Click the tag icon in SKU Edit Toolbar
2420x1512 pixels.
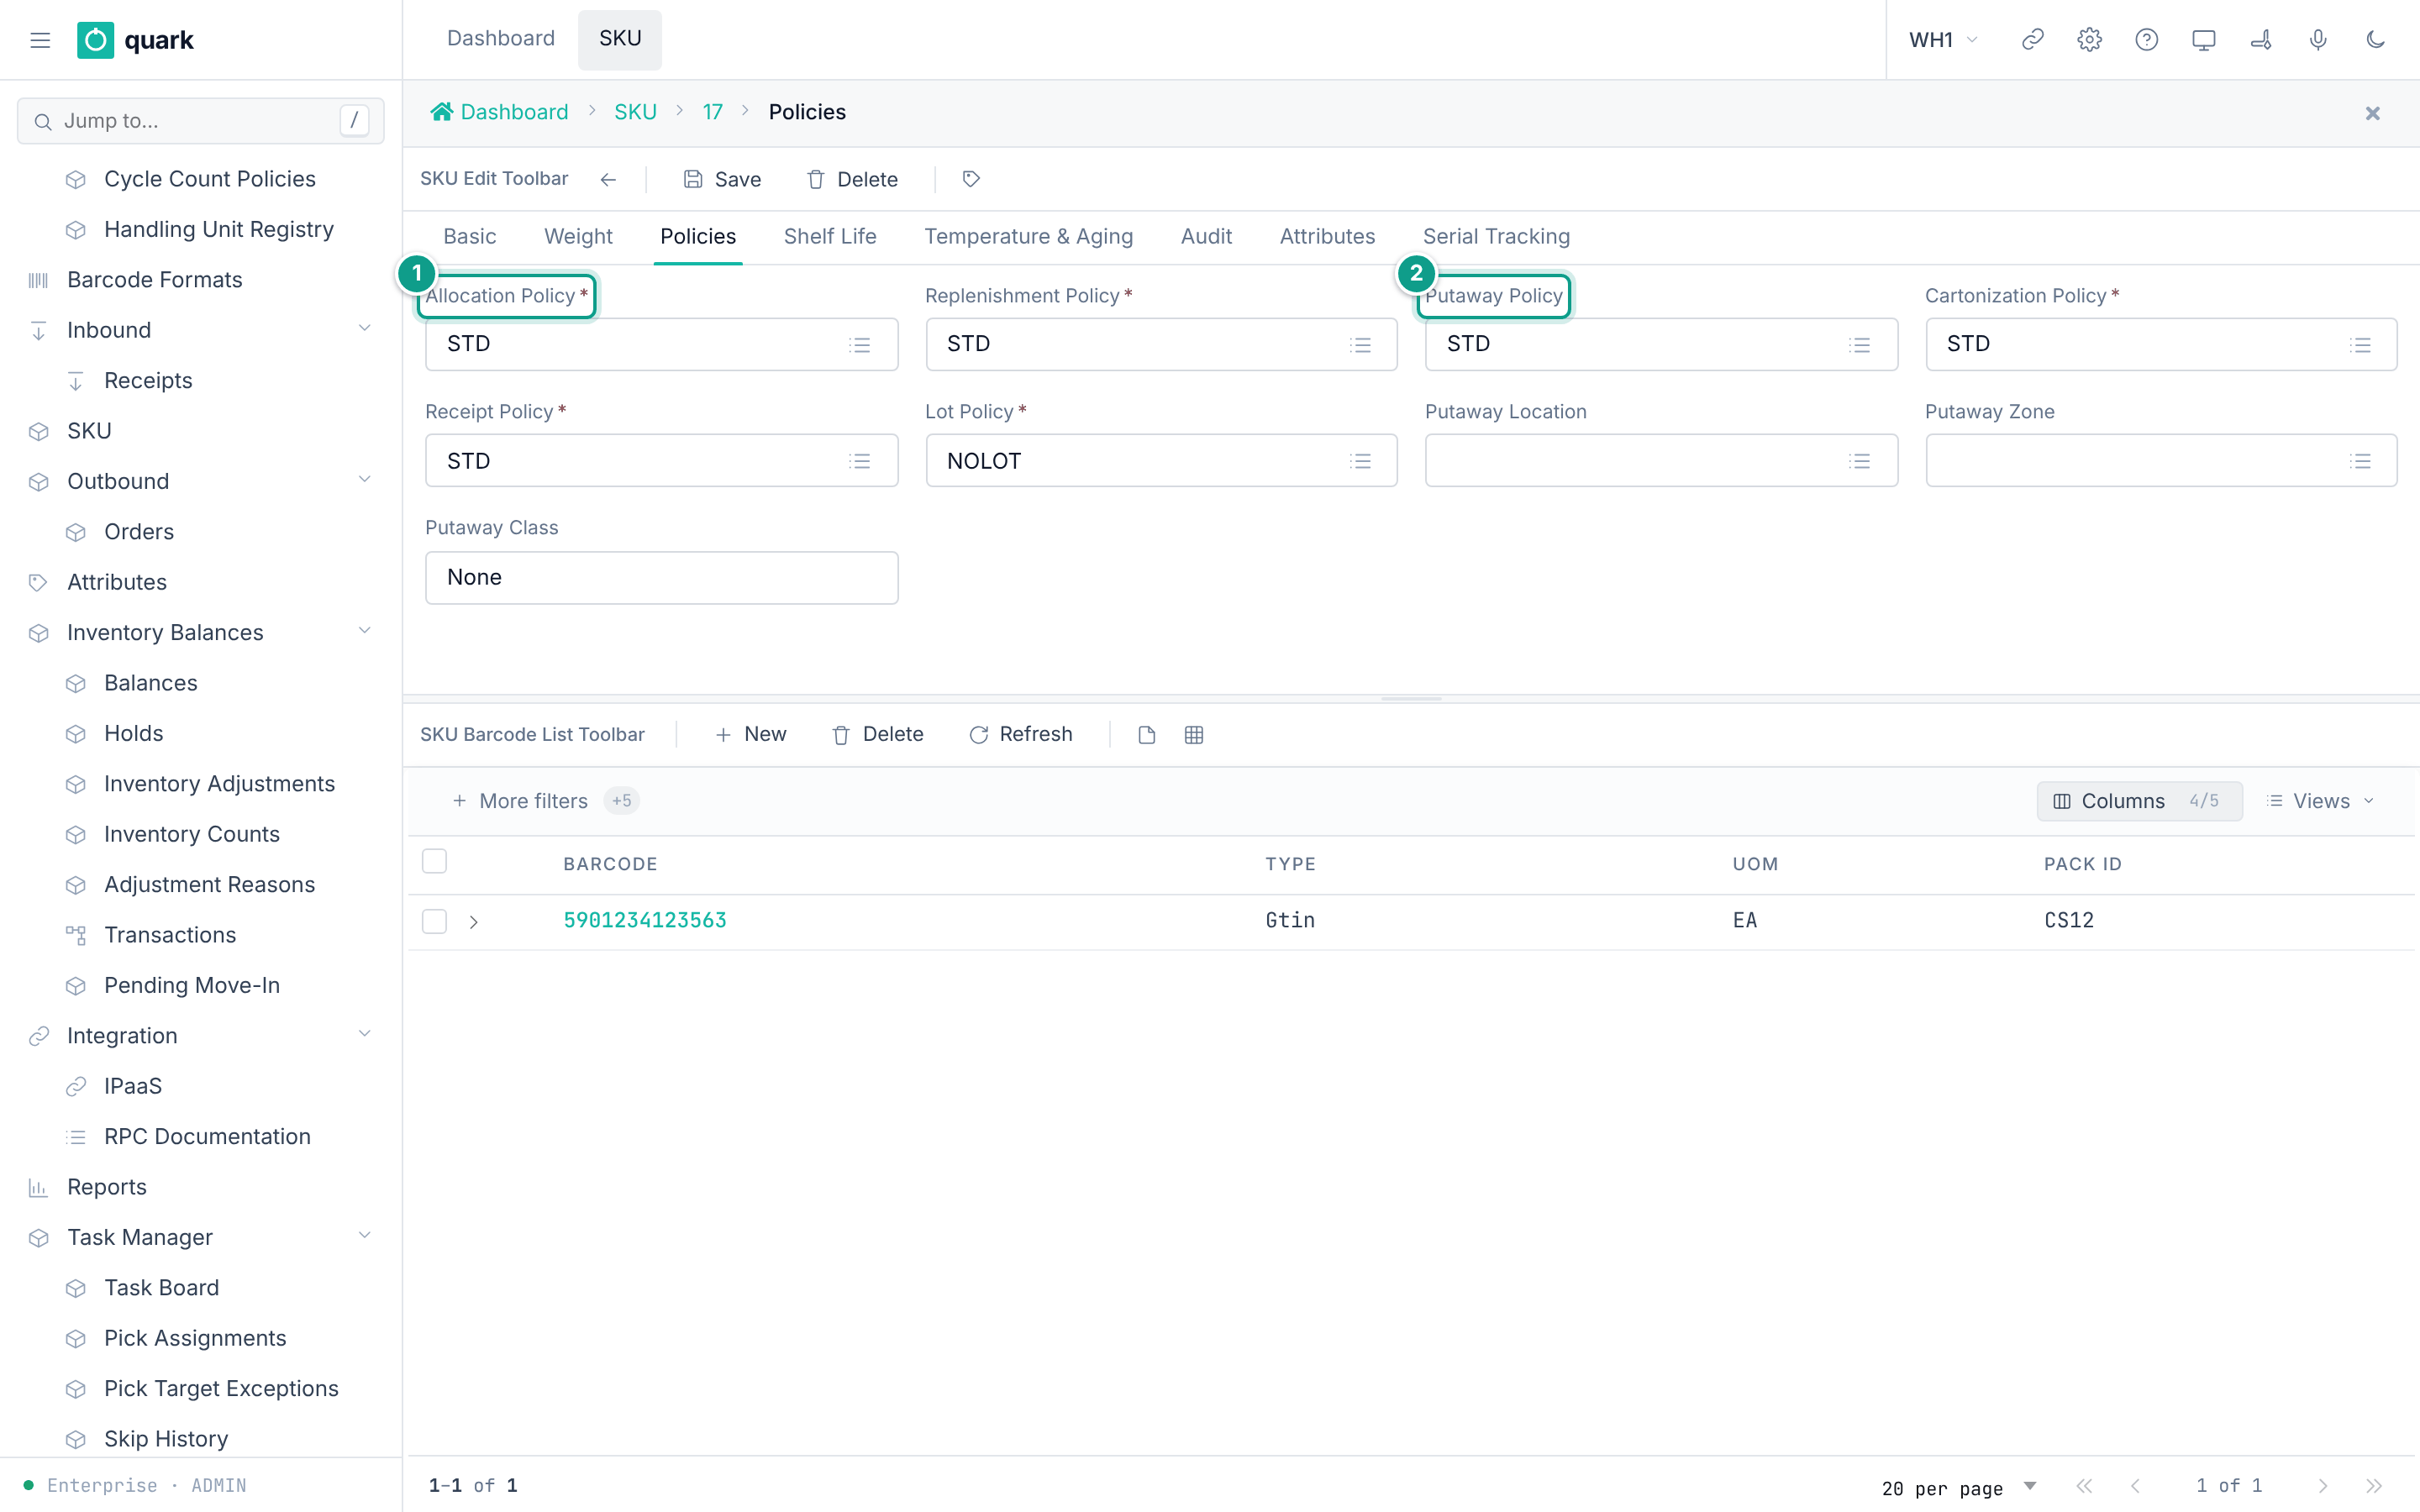970,179
